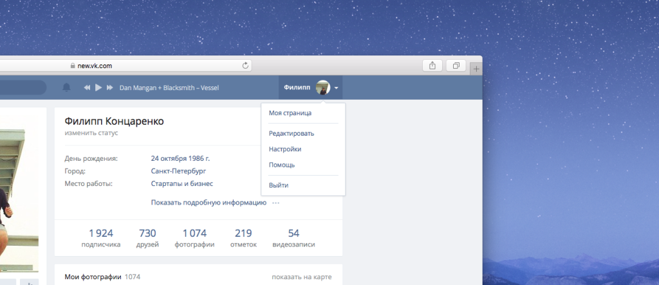Click the Safari reload icon
The width and height of the screenshot is (659, 285).
pyautogui.click(x=245, y=66)
